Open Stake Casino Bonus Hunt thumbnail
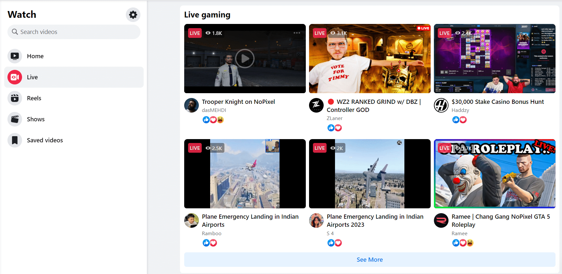This screenshot has width=562, height=274. (x=495, y=59)
